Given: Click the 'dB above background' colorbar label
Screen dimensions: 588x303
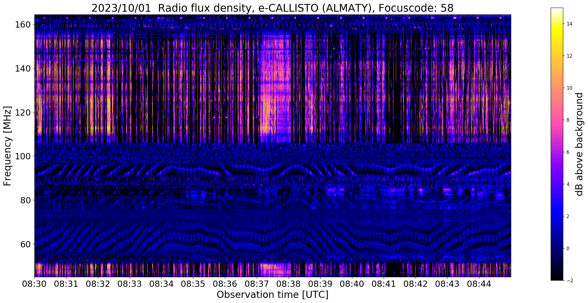Looking at the screenshot, I should (x=579, y=144).
